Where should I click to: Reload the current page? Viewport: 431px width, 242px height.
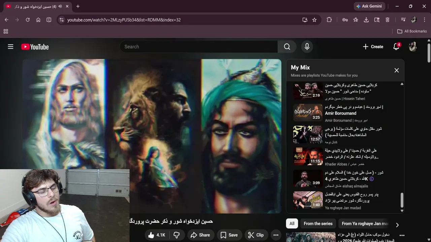click(28, 20)
